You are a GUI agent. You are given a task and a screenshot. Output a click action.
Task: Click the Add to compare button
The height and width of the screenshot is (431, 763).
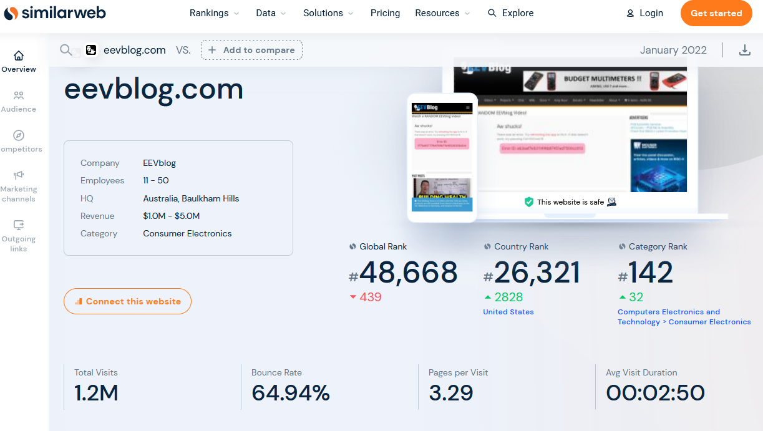click(251, 50)
